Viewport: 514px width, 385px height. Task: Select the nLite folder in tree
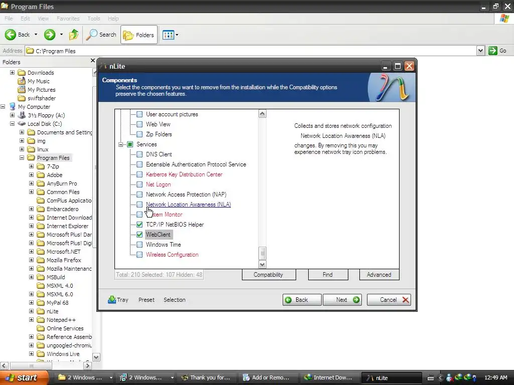pyautogui.click(x=52, y=311)
